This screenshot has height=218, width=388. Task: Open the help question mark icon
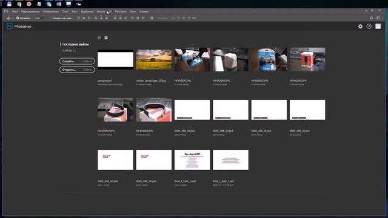(x=369, y=27)
